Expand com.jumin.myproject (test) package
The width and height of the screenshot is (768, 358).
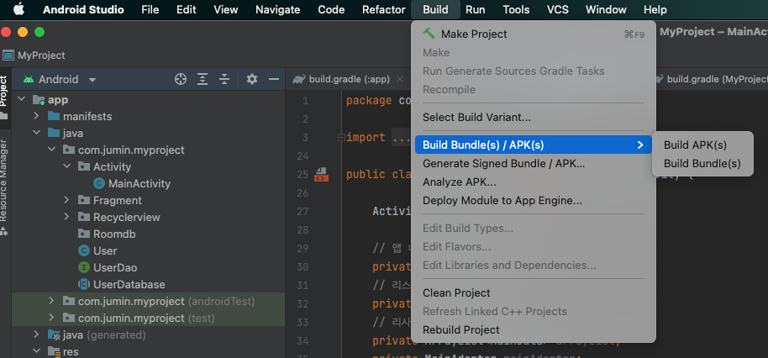point(51,318)
